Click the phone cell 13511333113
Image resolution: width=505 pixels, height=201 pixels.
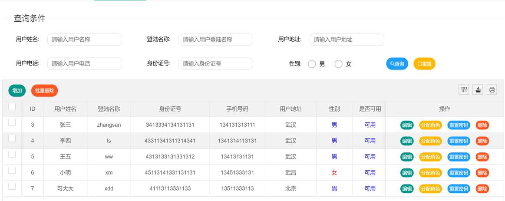coord(238,189)
